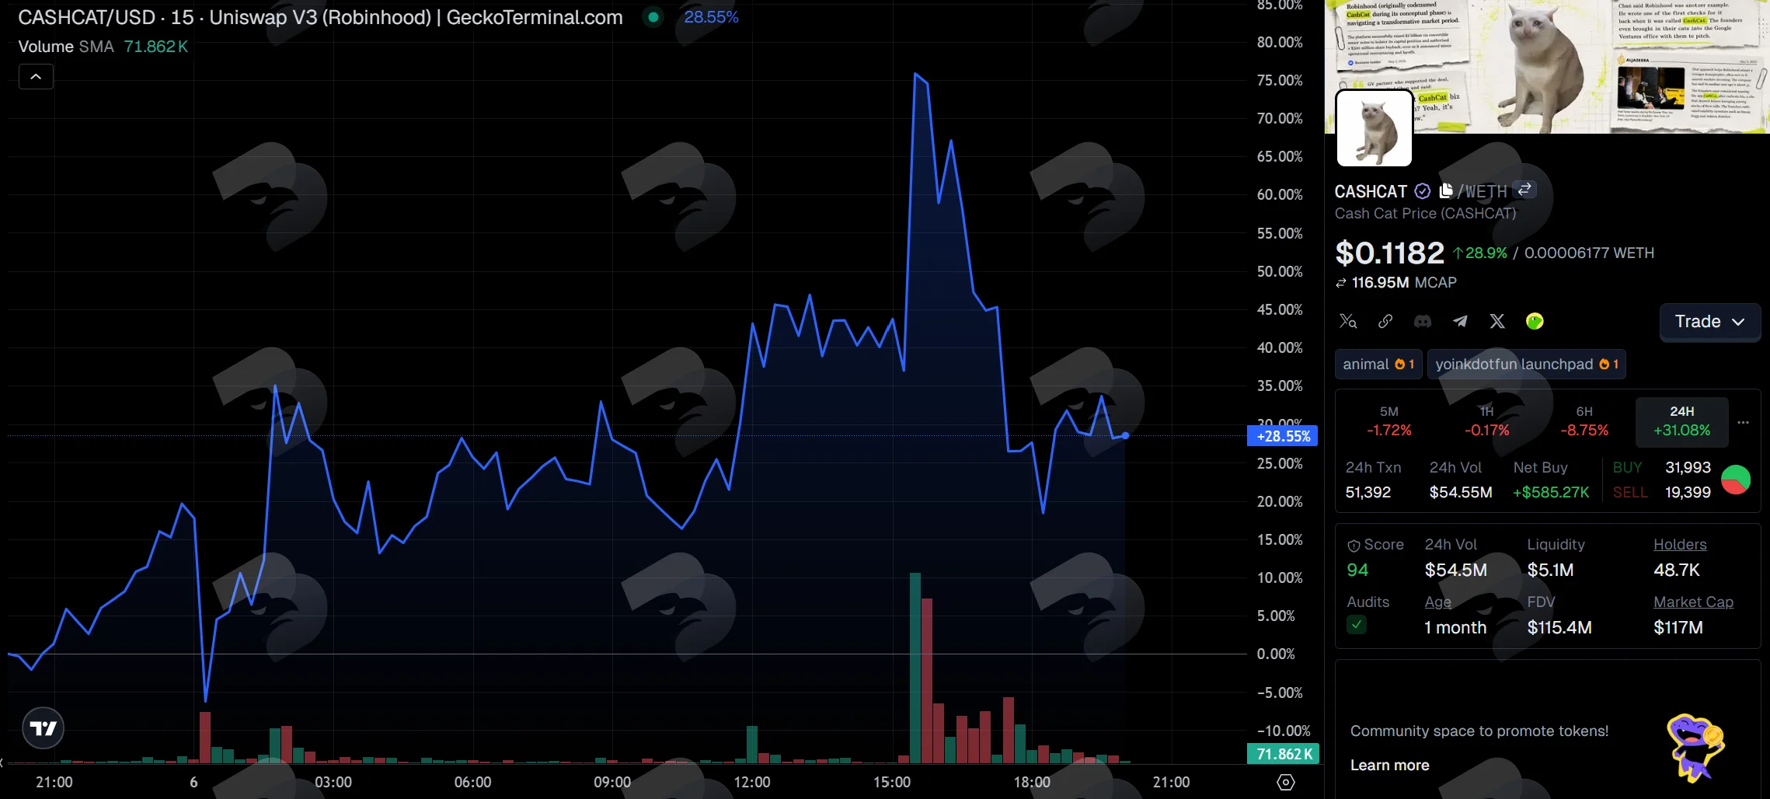Image resolution: width=1770 pixels, height=799 pixels.
Task: Click the 71.862 K volume axis label
Action: point(1283,754)
